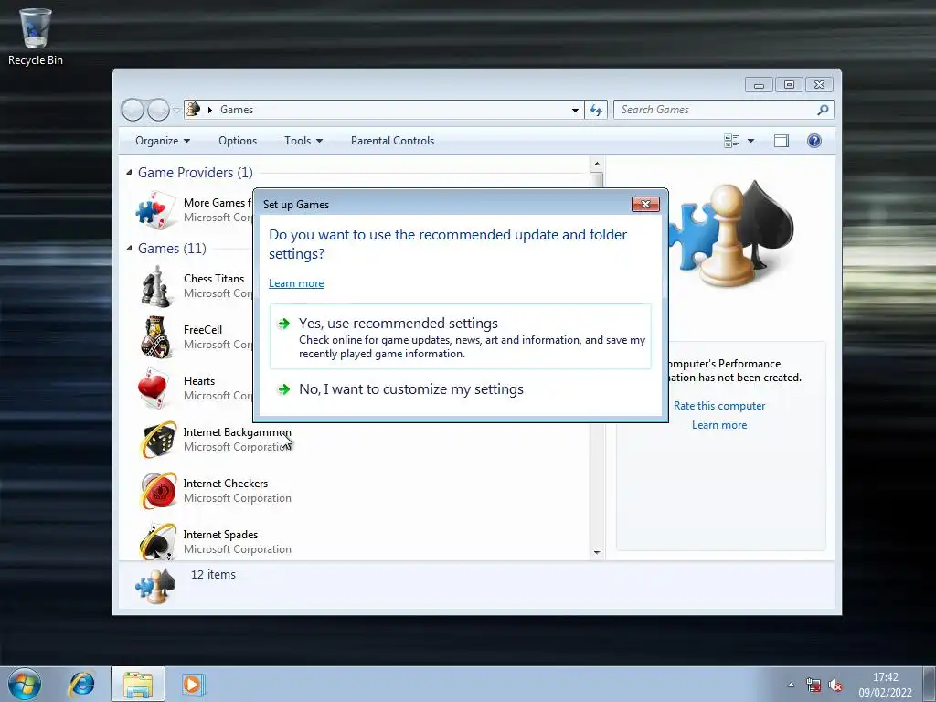Select the Internet Spades game name

[x=220, y=535]
